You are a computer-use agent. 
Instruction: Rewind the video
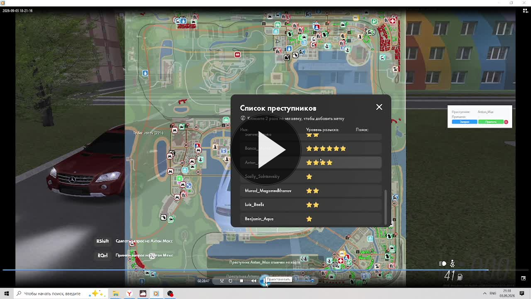point(253,281)
